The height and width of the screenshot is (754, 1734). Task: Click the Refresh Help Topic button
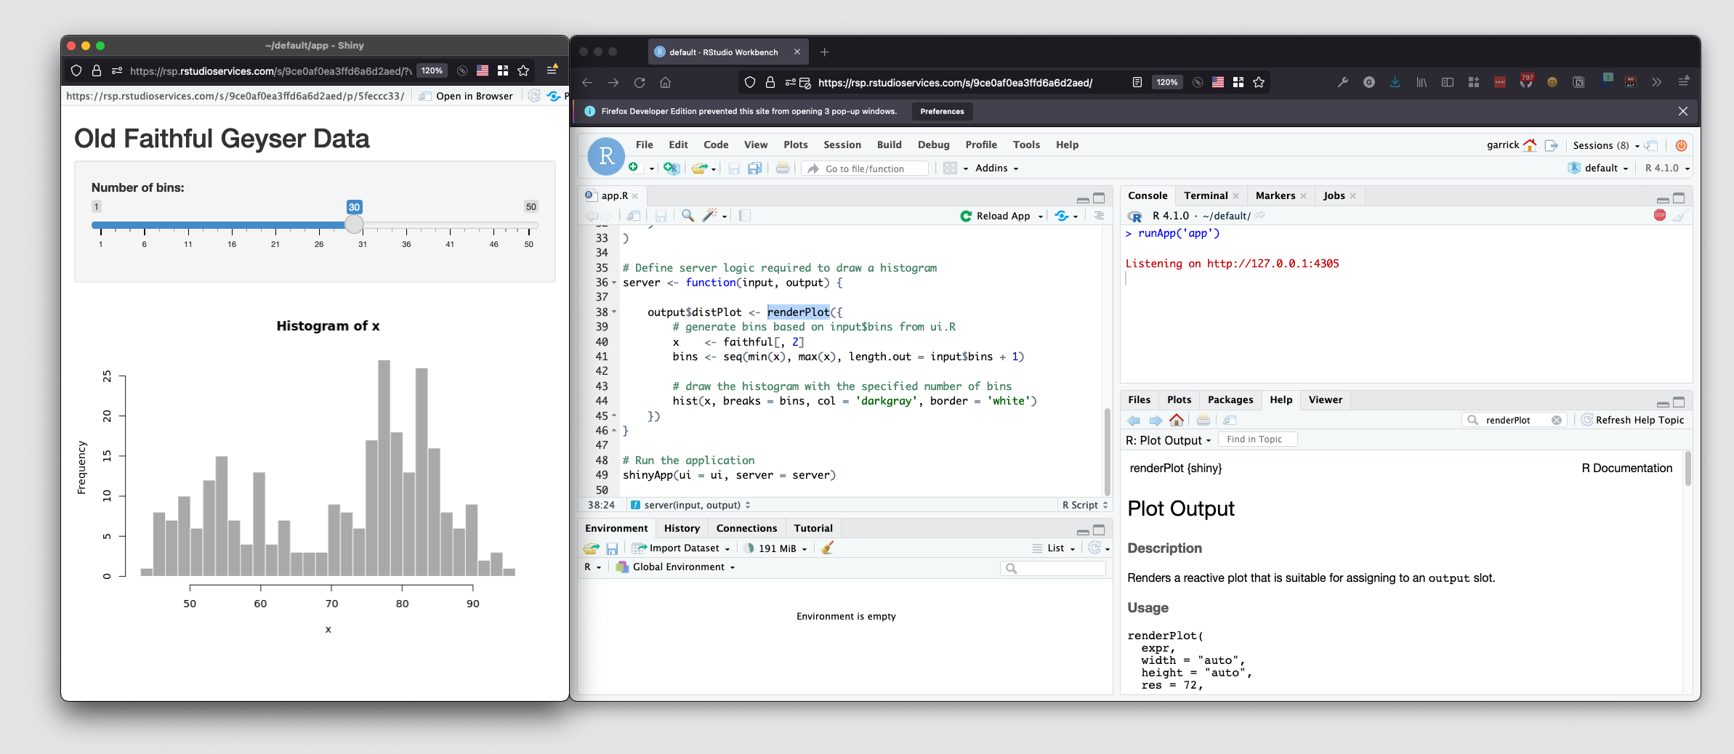[x=1633, y=420]
